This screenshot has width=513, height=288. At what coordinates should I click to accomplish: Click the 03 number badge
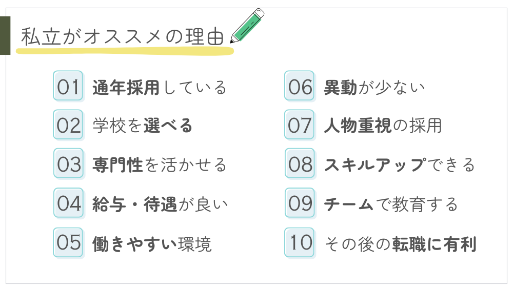(x=69, y=163)
